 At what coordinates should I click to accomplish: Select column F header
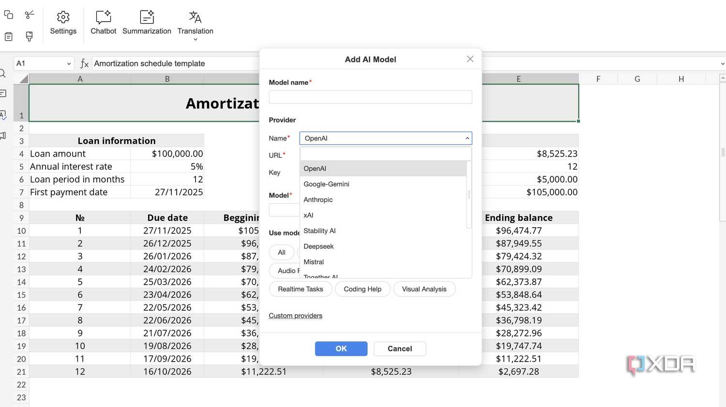point(598,79)
